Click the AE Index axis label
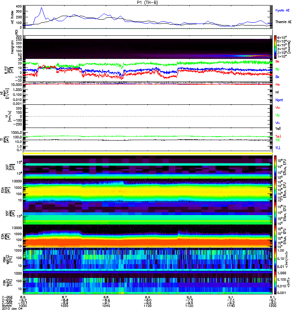Screen dimensions: 295x314 click(12, 17)
